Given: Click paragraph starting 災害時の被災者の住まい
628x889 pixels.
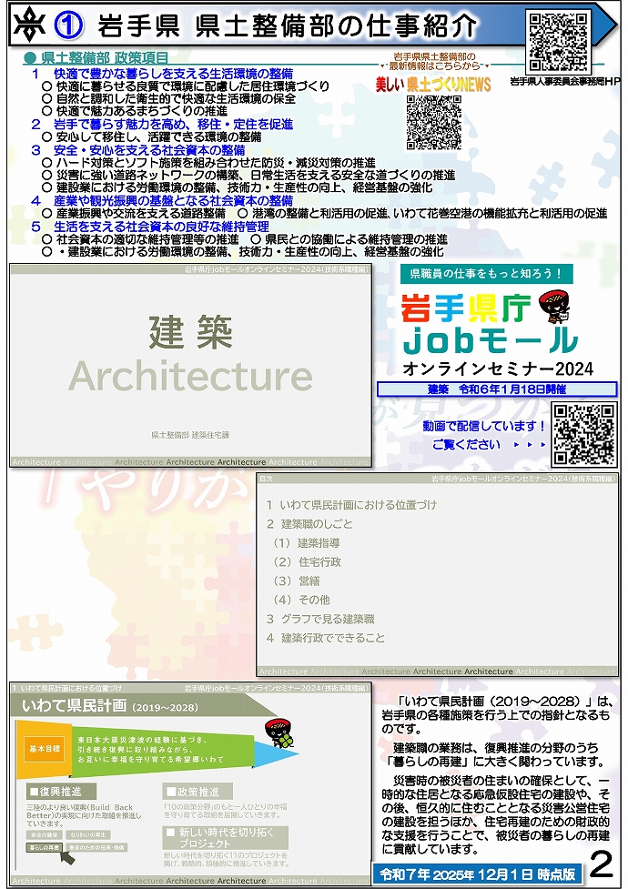Looking at the screenshot, I should [496, 814].
